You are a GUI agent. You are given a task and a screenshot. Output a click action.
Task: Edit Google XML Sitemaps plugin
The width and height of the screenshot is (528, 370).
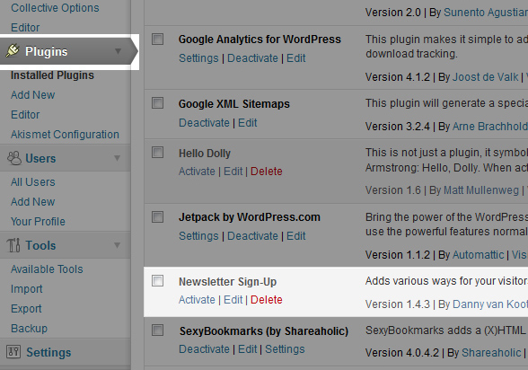[248, 123]
